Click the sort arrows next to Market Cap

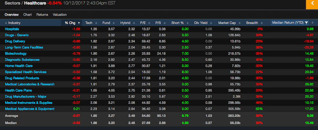pos(239,23)
